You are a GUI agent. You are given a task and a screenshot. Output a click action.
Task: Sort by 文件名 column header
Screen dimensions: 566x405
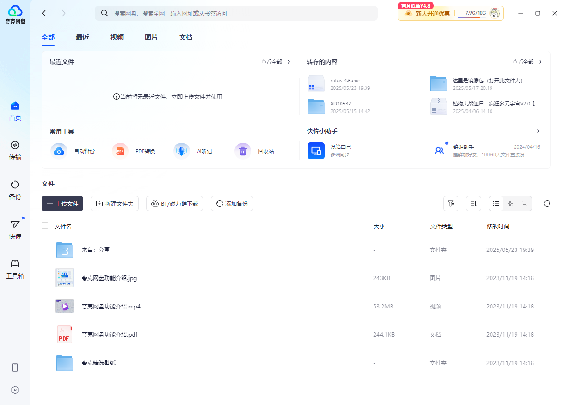63,227
